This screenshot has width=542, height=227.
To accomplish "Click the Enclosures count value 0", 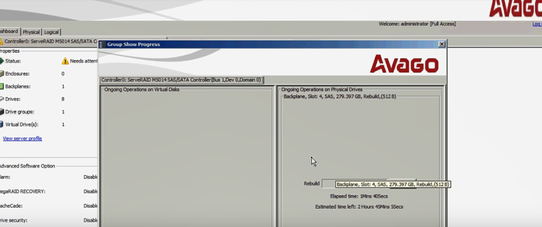I will click(63, 74).
